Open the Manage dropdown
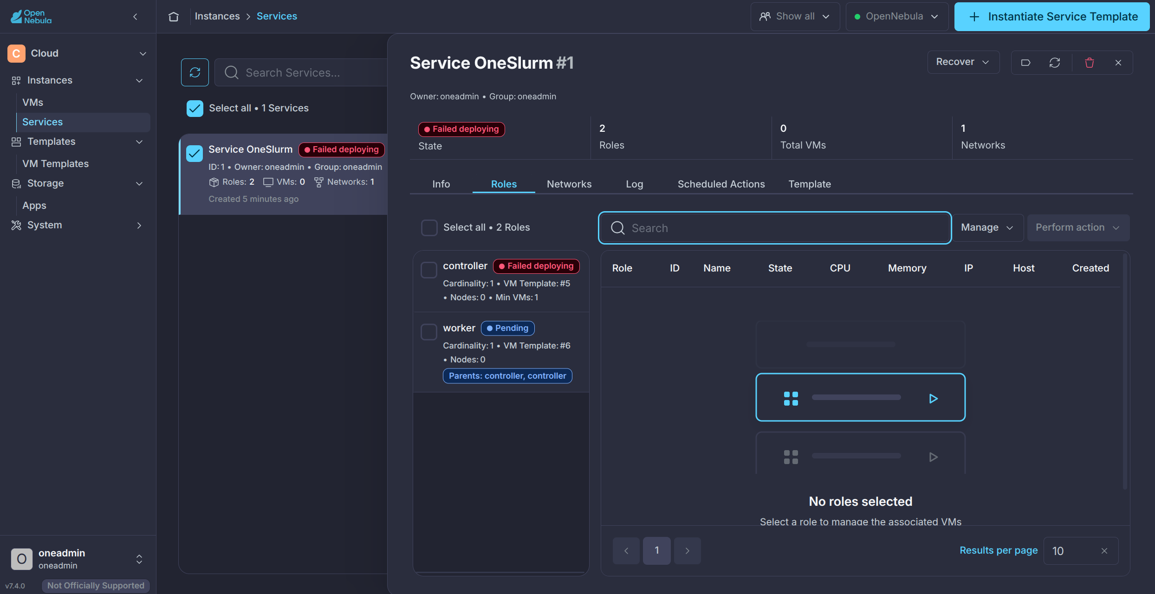The height and width of the screenshot is (594, 1155). coord(987,227)
